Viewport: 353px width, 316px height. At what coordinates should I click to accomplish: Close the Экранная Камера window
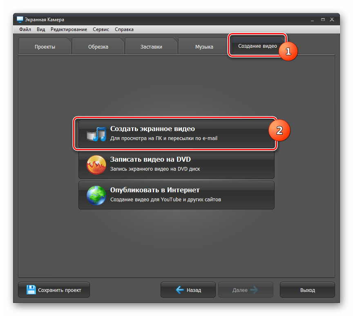332,20
